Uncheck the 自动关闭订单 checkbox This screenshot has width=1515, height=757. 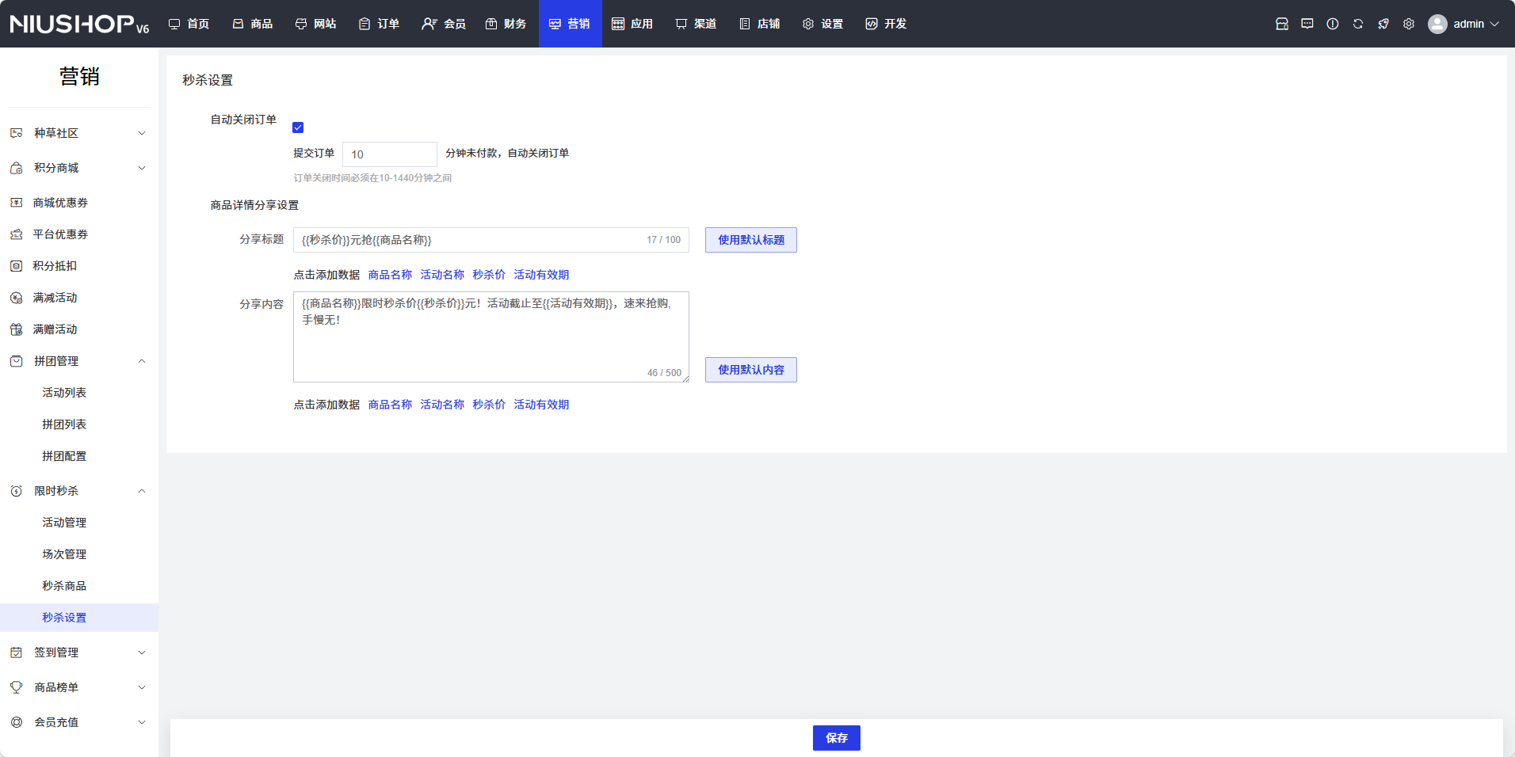tap(298, 127)
